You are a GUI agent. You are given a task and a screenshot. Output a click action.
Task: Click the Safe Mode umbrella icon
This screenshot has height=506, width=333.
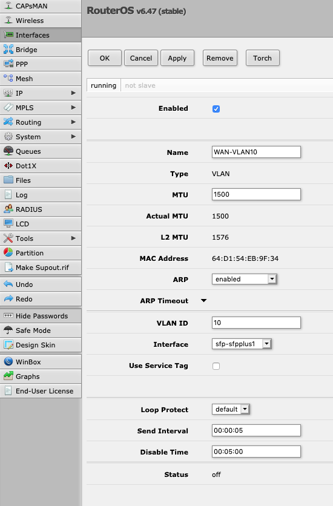click(x=8, y=330)
